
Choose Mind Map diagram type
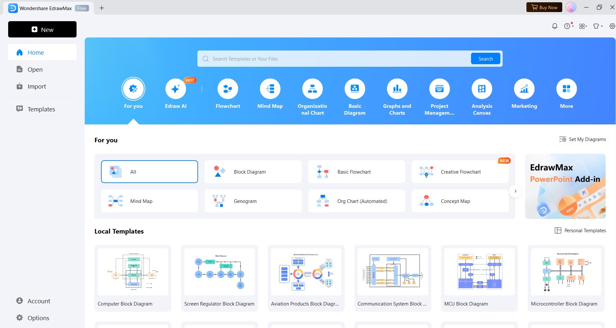click(x=150, y=201)
